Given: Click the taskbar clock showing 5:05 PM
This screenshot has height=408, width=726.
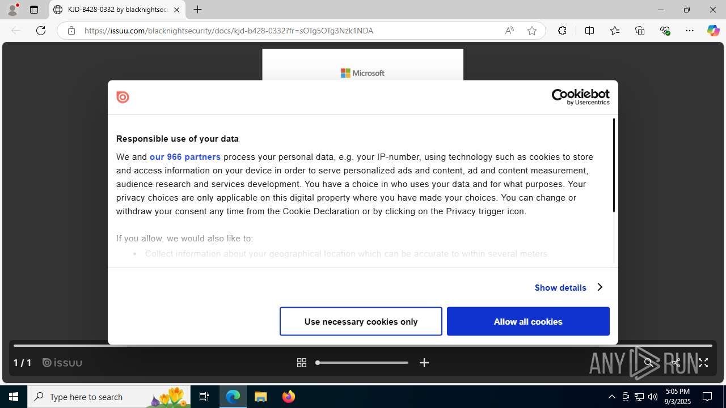Looking at the screenshot, I should pyautogui.click(x=678, y=397).
